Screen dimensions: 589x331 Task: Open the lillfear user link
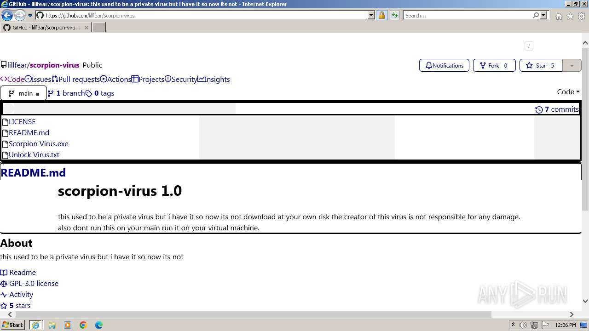pyautogui.click(x=17, y=65)
